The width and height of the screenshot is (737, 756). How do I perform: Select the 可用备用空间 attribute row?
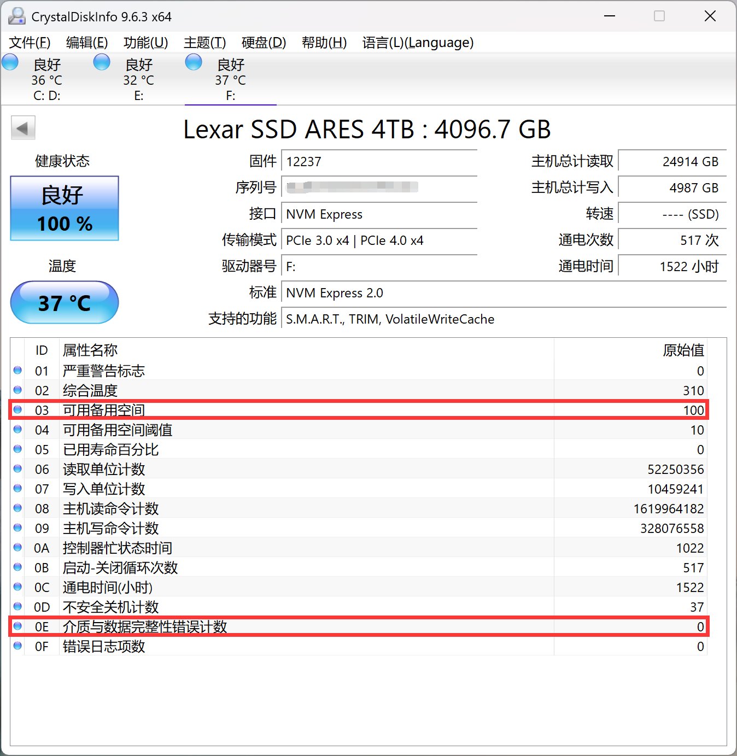tap(306, 410)
